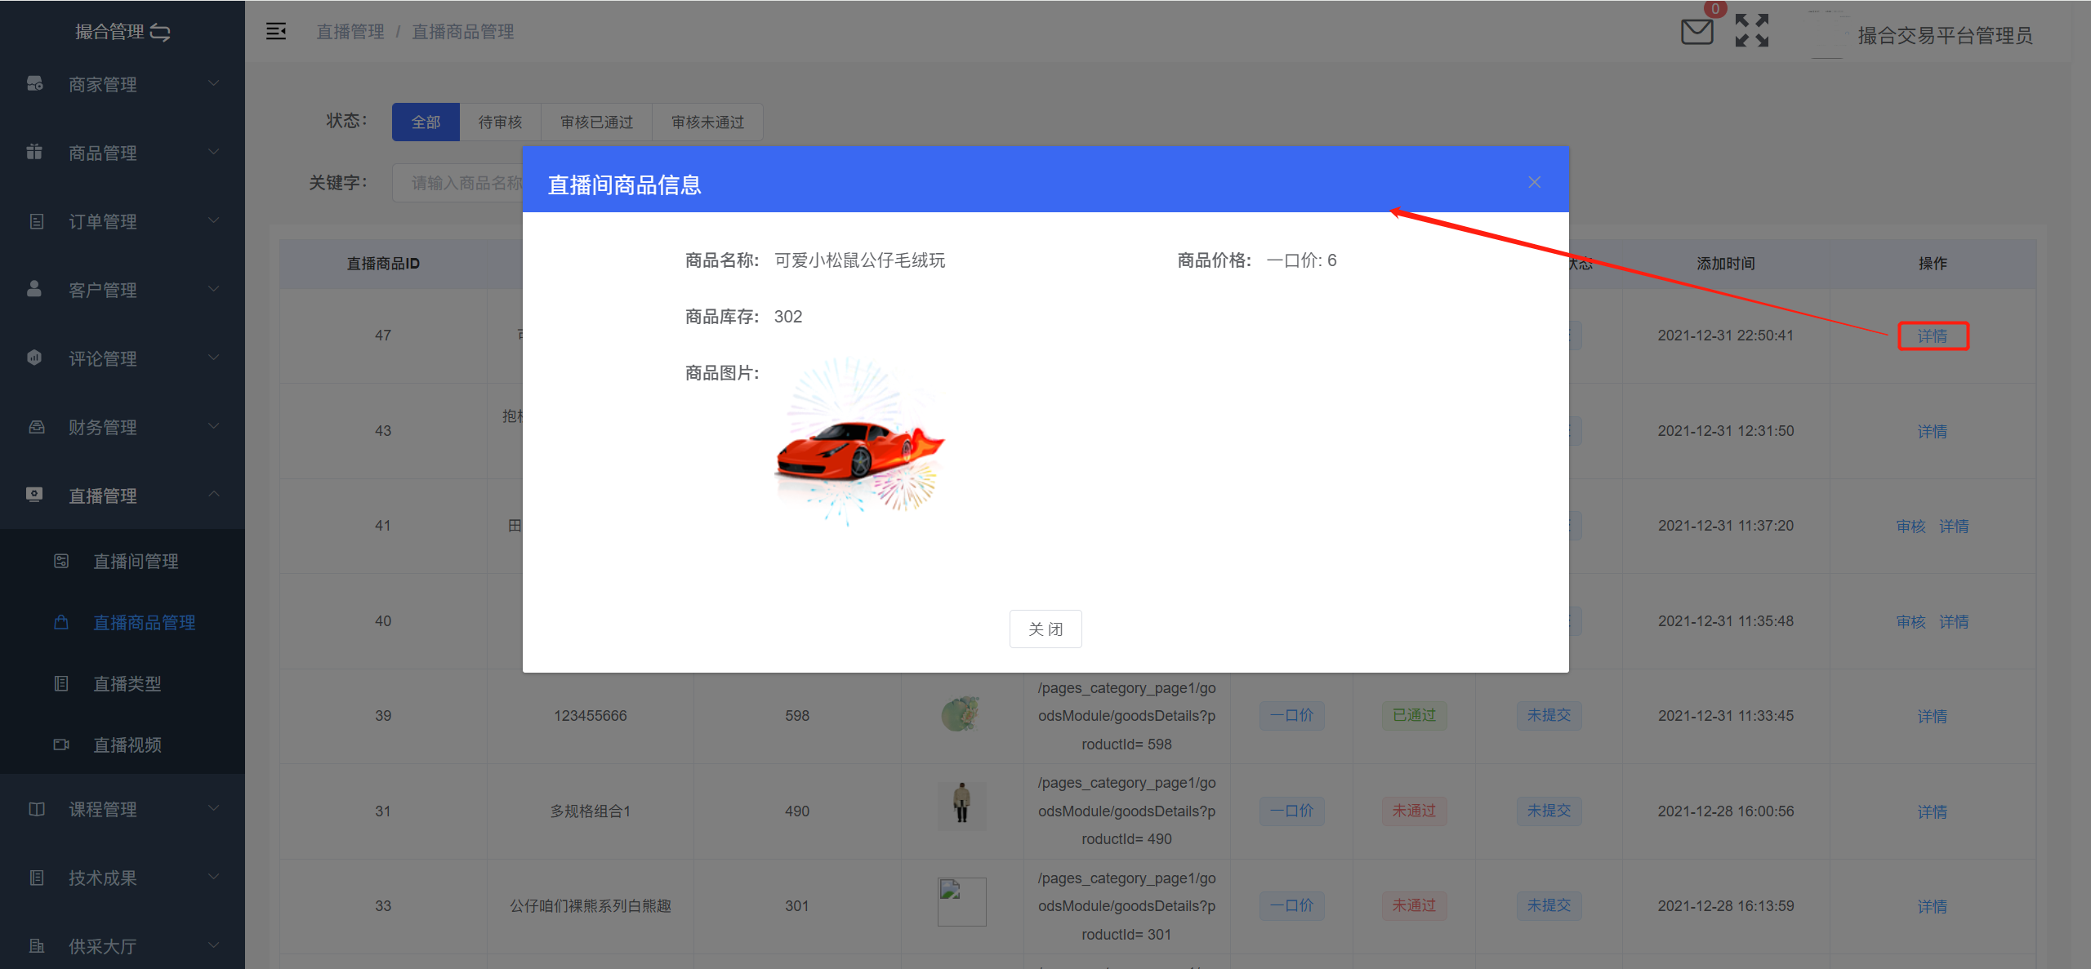Click the 商品管理 gift icon
The height and width of the screenshot is (969, 2091).
(x=34, y=152)
